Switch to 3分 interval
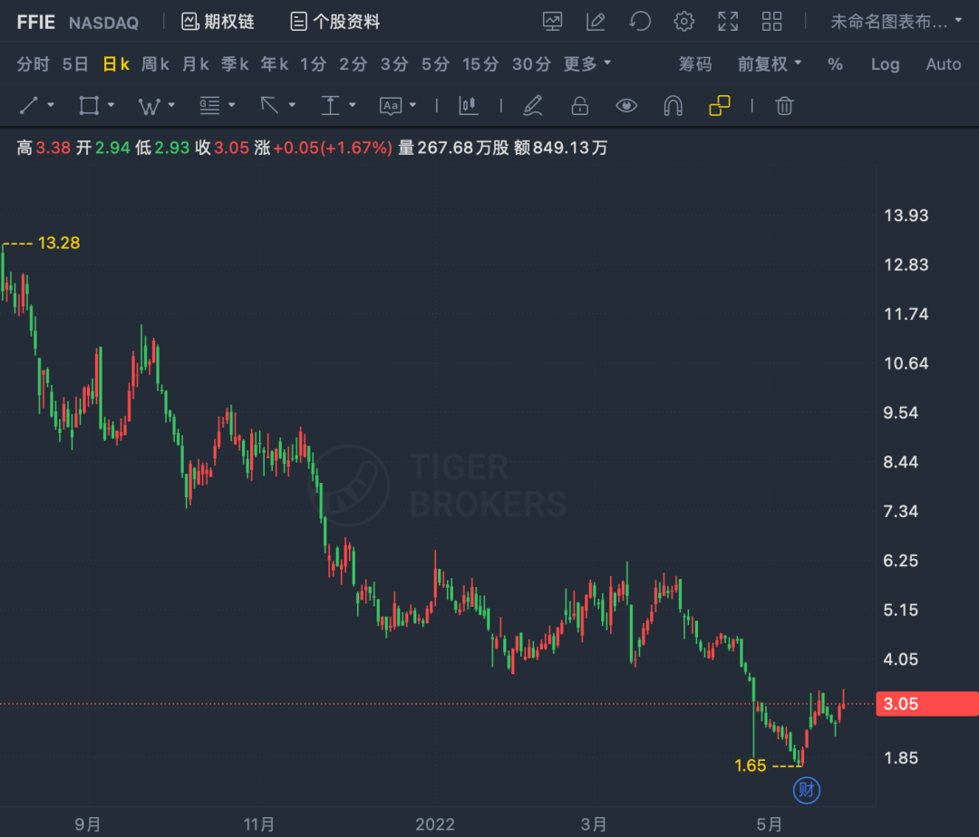 coord(394,63)
